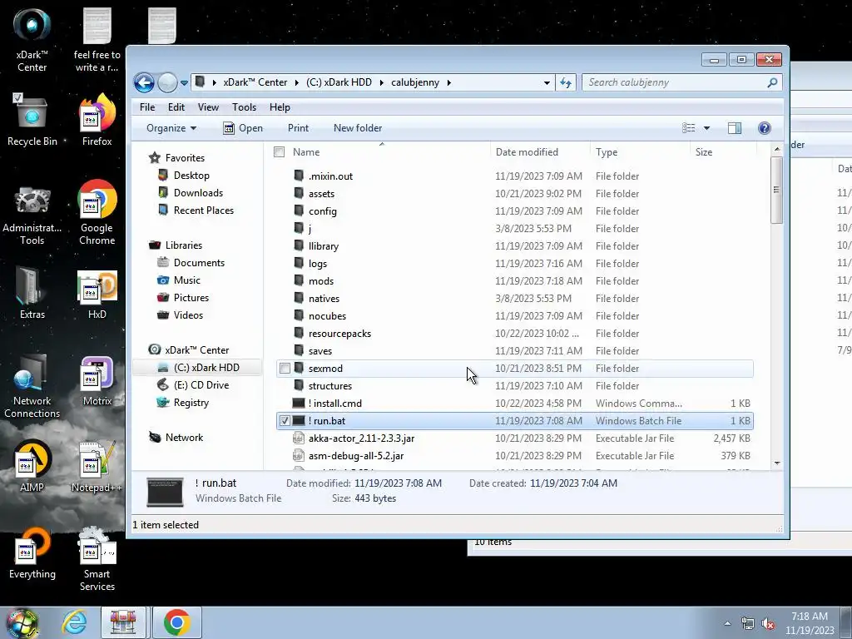Open the Organize dropdown menu
852x639 pixels.
171,128
